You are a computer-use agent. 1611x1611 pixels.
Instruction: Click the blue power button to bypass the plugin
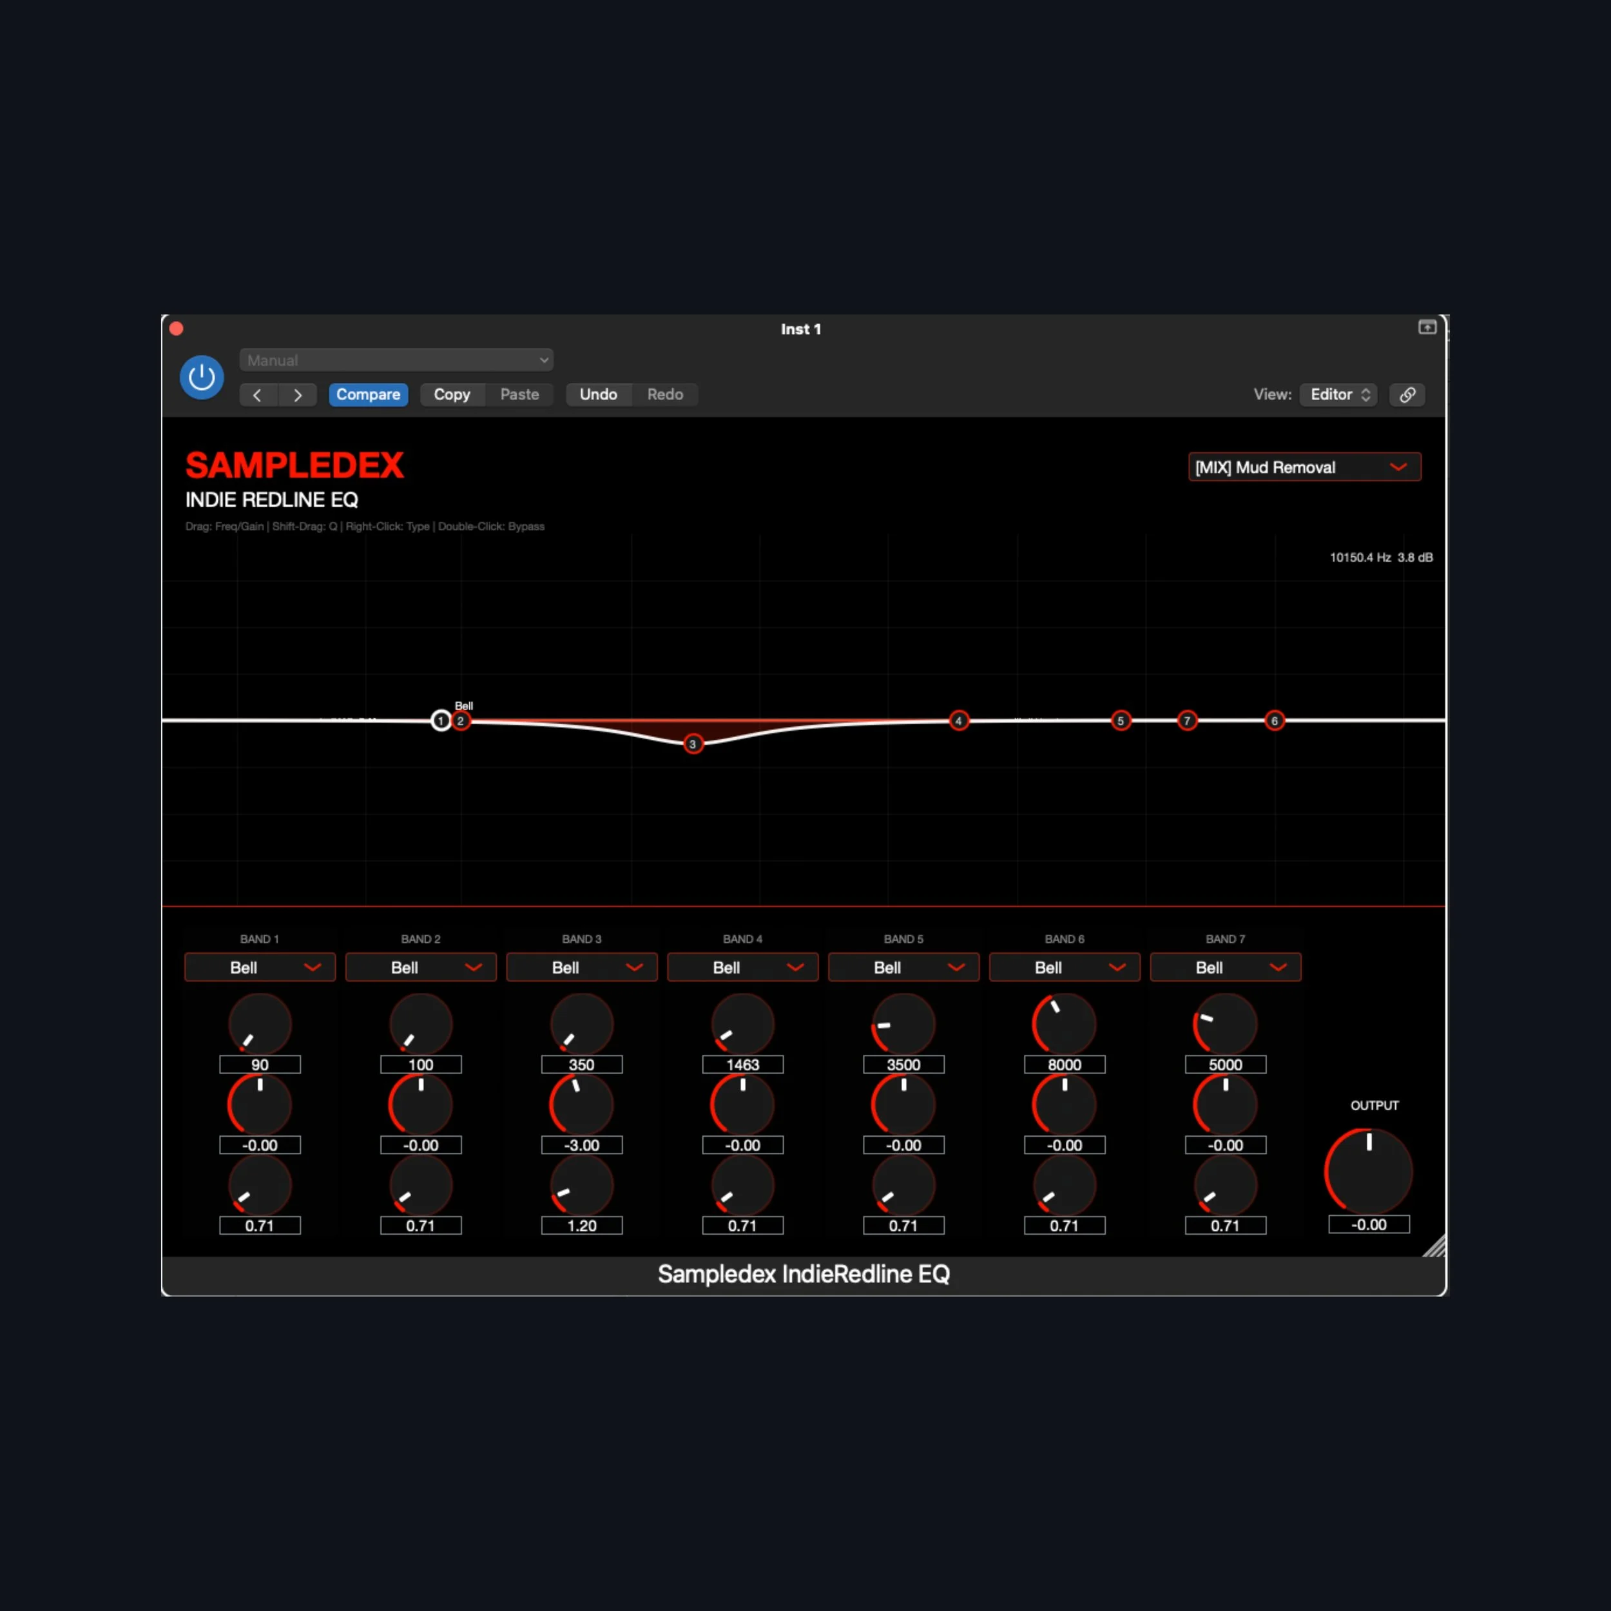201,377
